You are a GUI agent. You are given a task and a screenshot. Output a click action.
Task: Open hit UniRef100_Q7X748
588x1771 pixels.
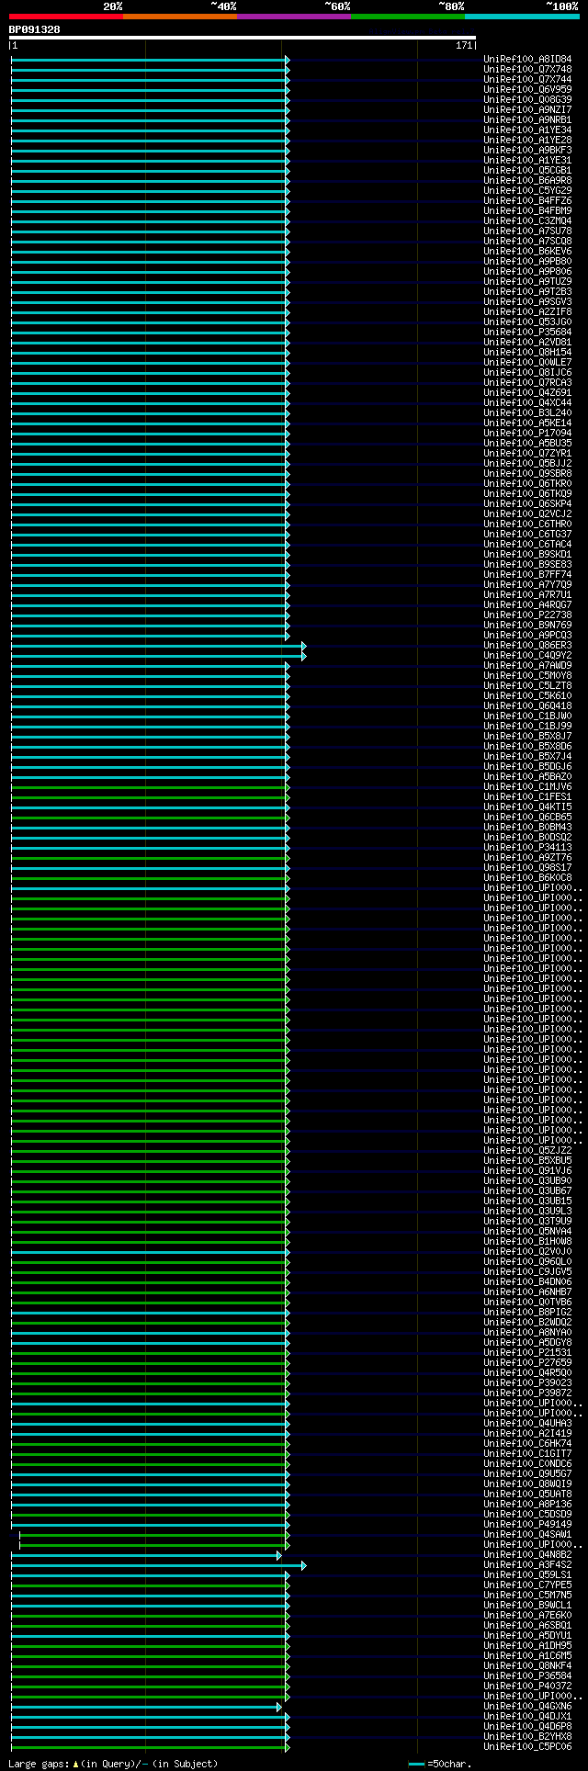click(x=527, y=69)
